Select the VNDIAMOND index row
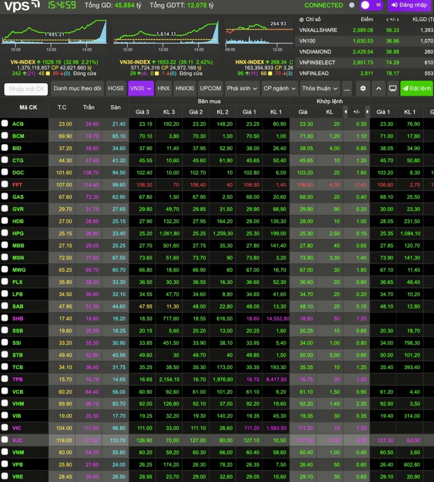 tap(365, 52)
